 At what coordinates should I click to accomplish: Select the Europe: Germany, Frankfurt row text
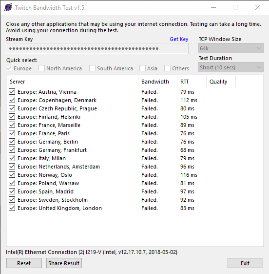click(x=52, y=150)
